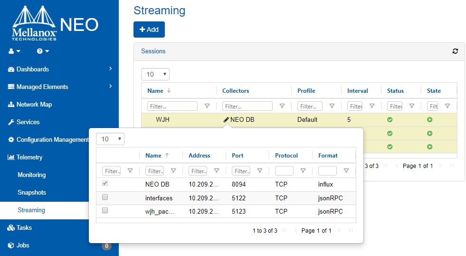Click pencil edit icon beside NEO DB
466x256 pixels.
(x=226, y=120)
